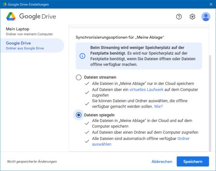Click the vertical scrollbar of the settings panel
This screenshot has height=171, width=216.
(x=210, y=103)
